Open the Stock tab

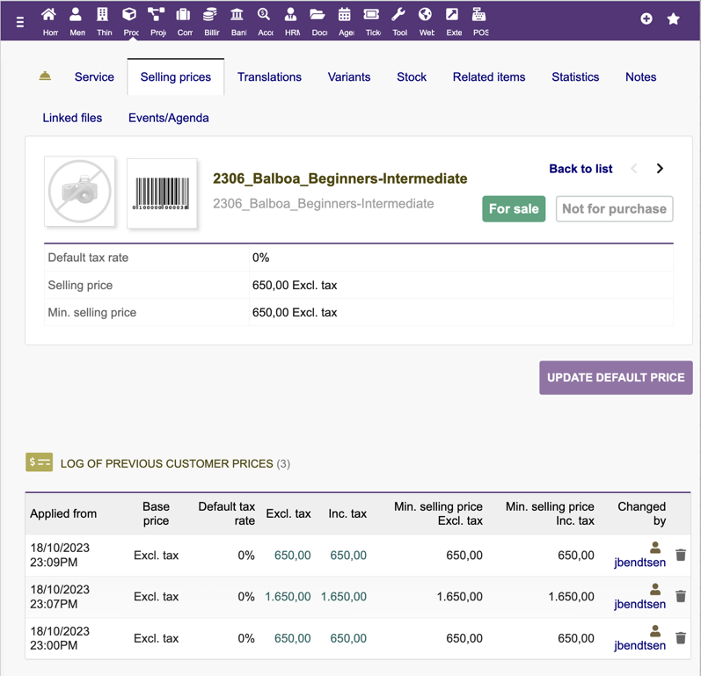(x=411, y=77)
